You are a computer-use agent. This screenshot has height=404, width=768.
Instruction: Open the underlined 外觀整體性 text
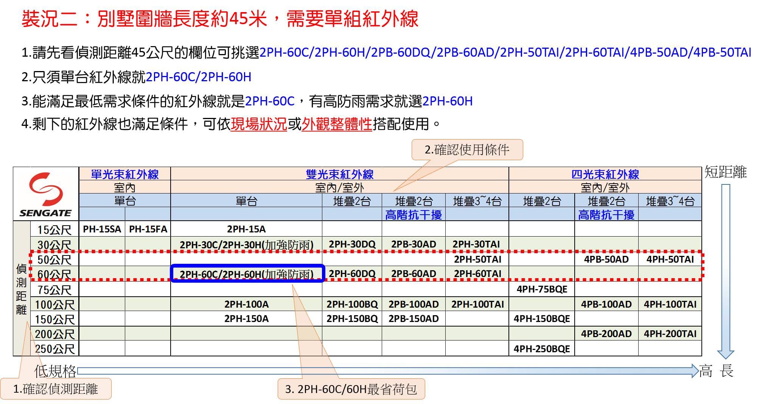tap(337, 124)
